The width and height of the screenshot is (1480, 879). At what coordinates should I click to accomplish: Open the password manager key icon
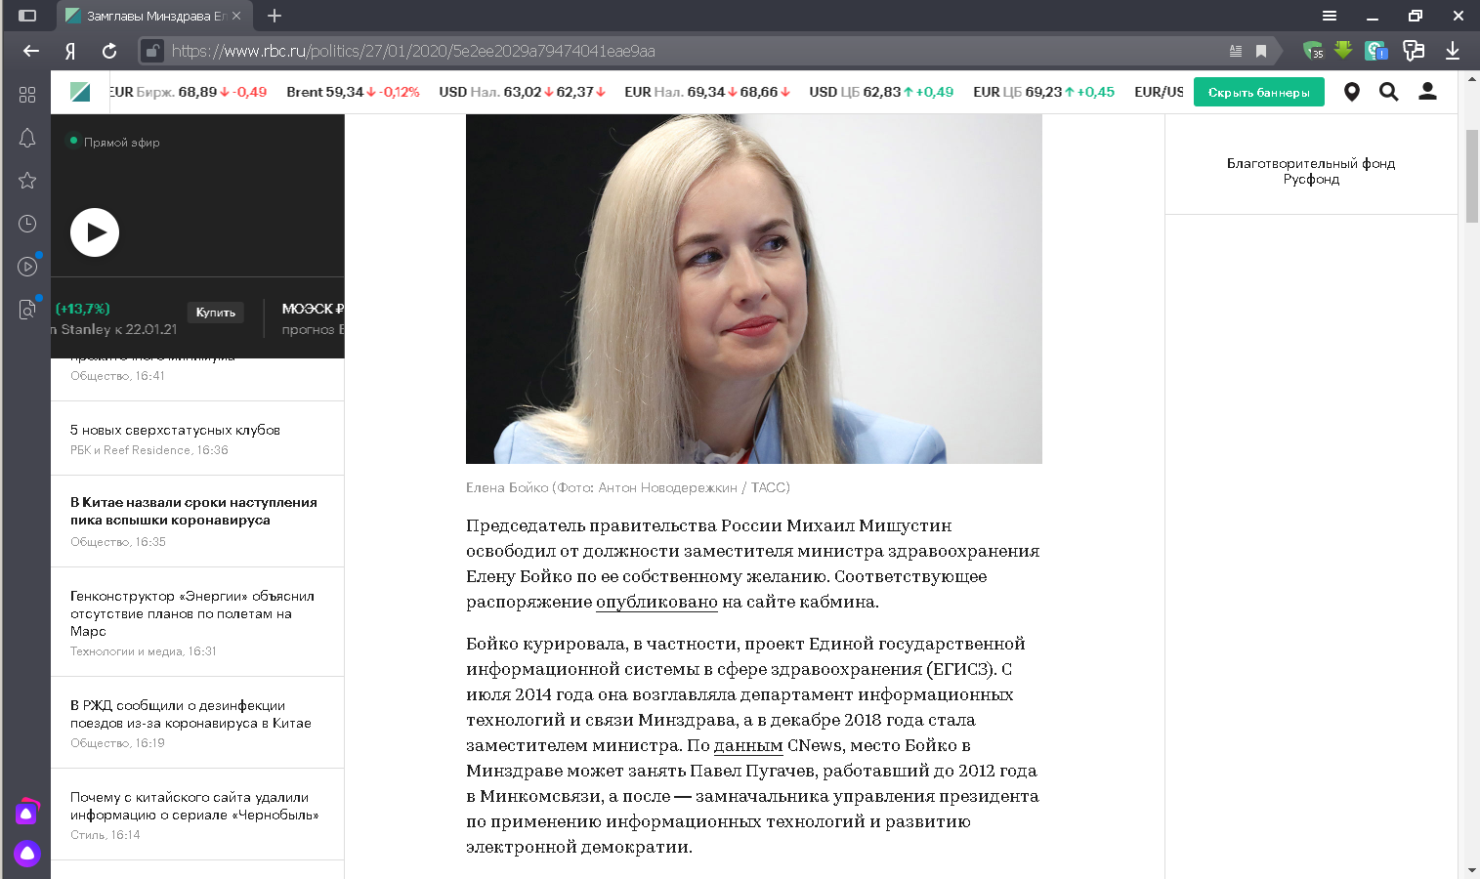[x=1414, y=50]
